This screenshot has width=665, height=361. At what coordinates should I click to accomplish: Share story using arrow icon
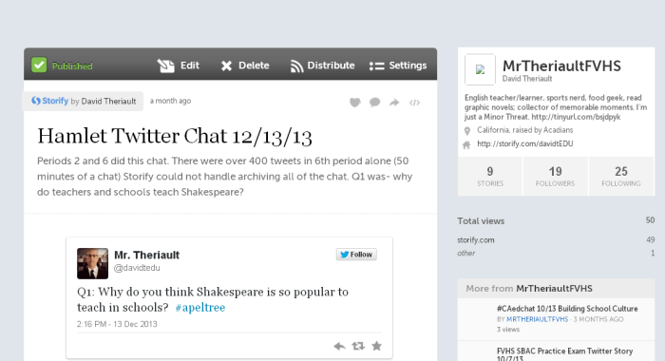(x=394, y=103)
